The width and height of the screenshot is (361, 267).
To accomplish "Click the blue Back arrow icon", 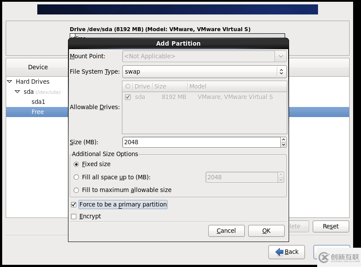I will coord(279,252).
